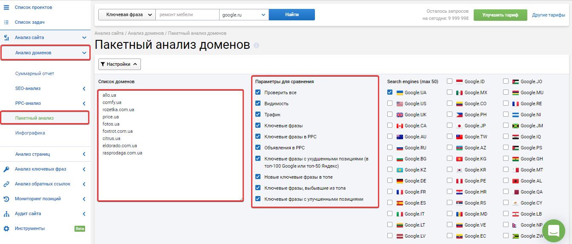This screenshot has height=244, width=572.
Task: Click the France flag icon for Google.FR
Action: coord(400,192)
